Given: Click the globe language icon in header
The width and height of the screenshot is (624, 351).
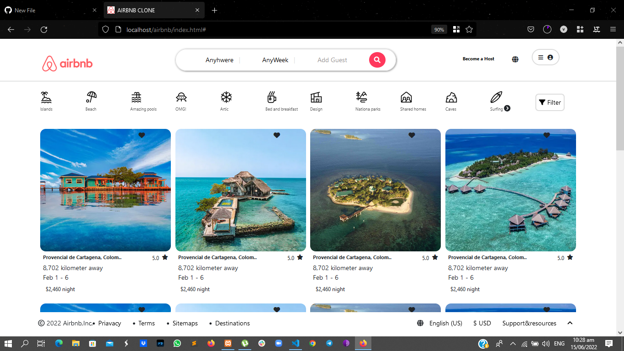Looking at the screenshot, I should tap(515, 59).
